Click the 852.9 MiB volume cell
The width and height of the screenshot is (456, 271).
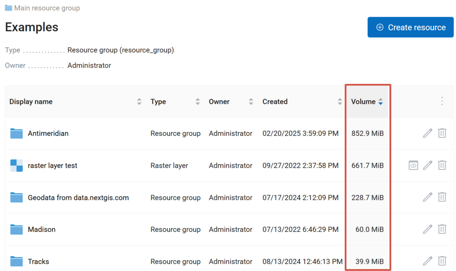pos(367,133)
